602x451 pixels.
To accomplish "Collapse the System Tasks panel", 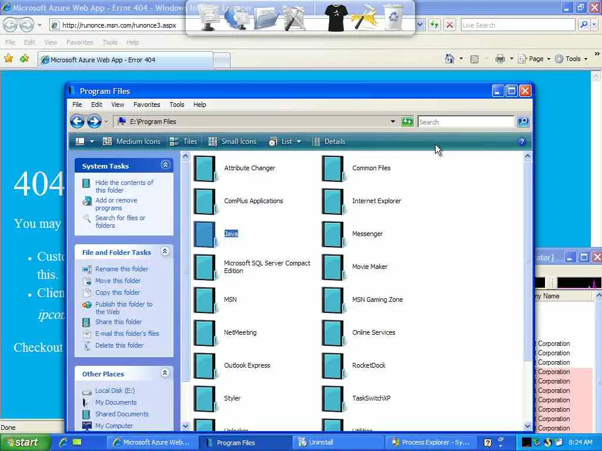I will pyautogui.click(x=165, y=165).
